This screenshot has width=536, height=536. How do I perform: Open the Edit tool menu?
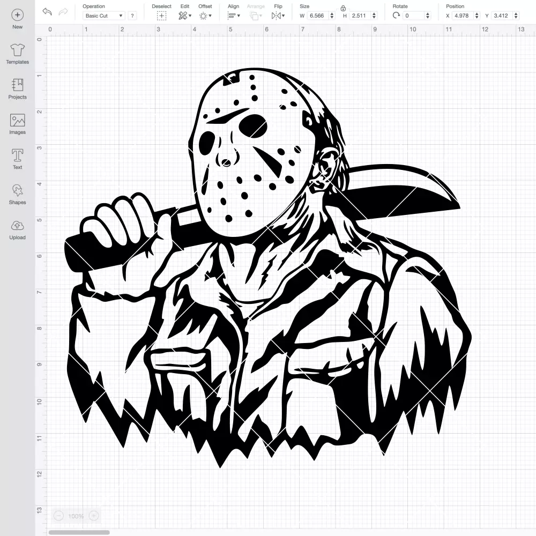pos(185,16)
